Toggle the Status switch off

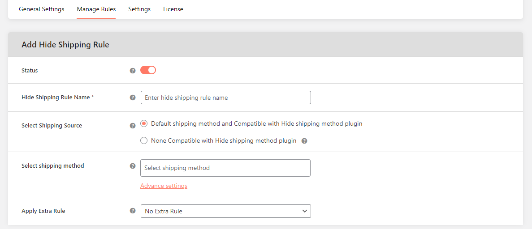pos(148,70)
